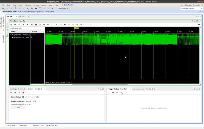Image resolution: width=204 pixels, height=129 pixels.
Task: Click the yellow 4,160 cursor marker
Action: (x=77, y=28)
